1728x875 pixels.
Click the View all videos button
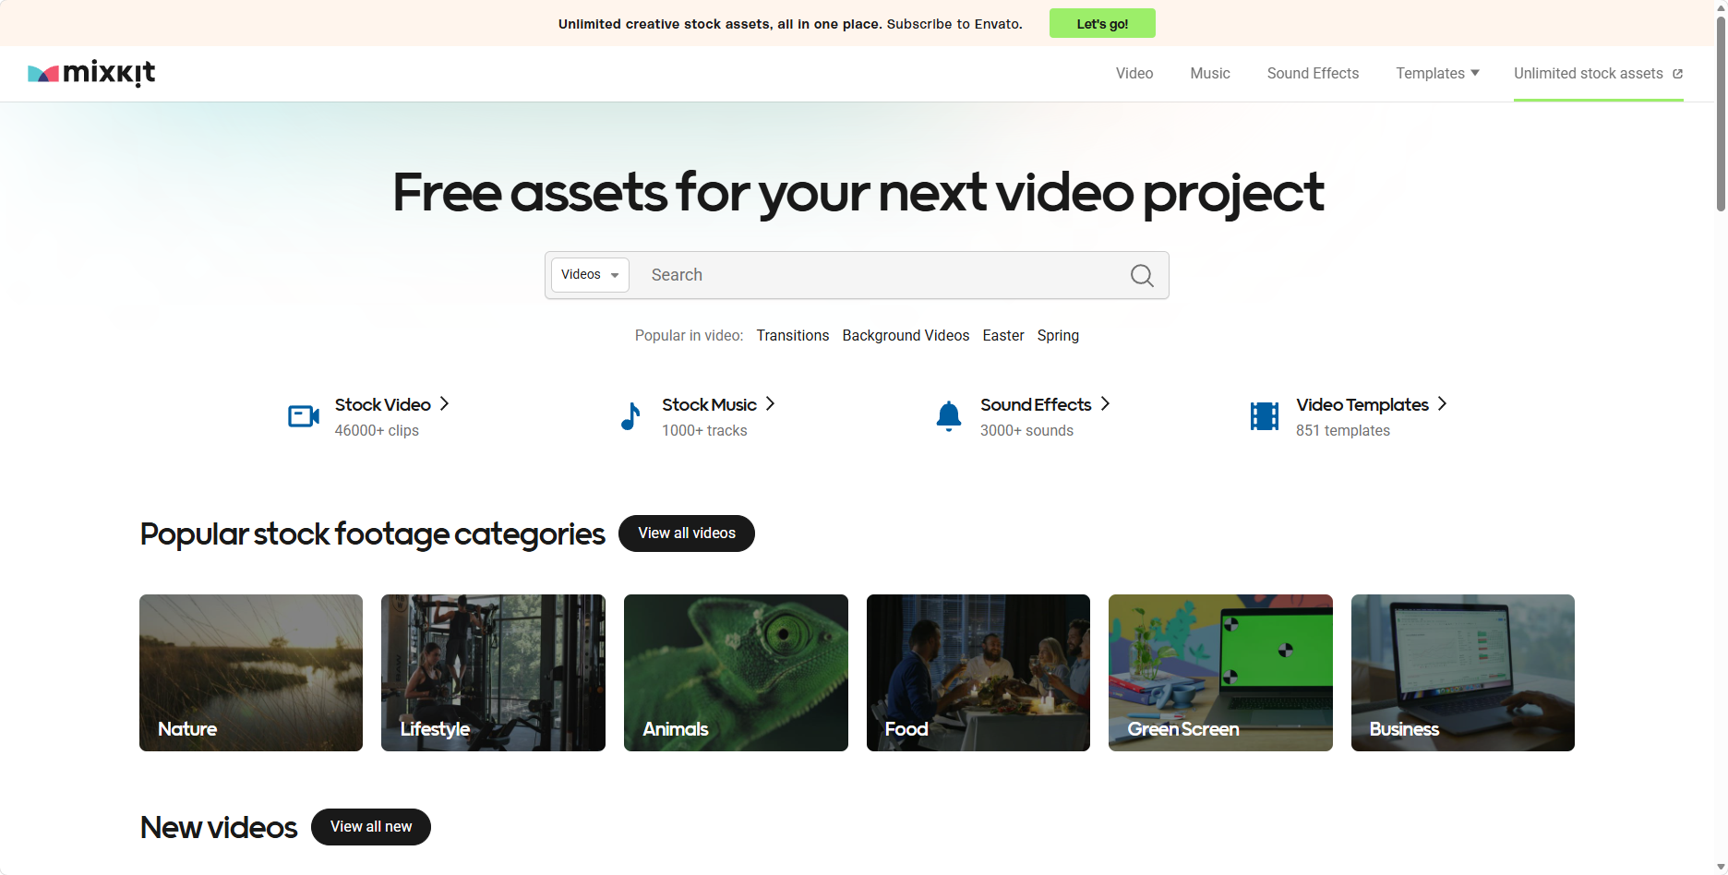(x=686, y=533)
